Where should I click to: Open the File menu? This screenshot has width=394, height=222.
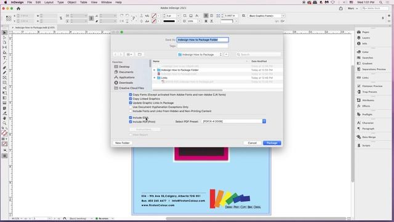tap(30, 2)
